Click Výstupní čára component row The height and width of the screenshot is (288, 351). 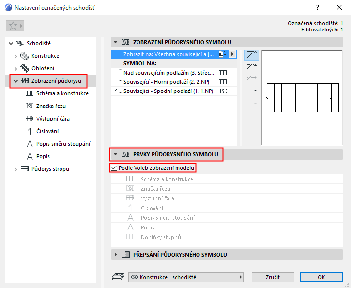[x=227, y=198]
